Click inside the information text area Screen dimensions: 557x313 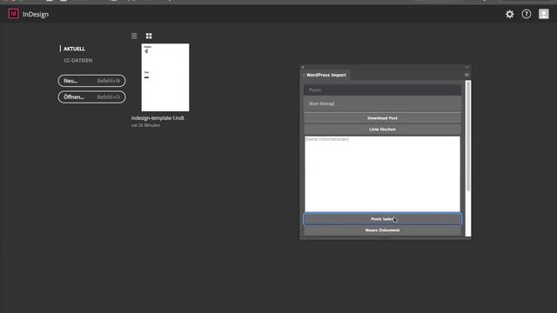[382, 174]
